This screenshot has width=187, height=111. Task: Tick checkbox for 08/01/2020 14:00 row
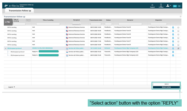point(178,27)
